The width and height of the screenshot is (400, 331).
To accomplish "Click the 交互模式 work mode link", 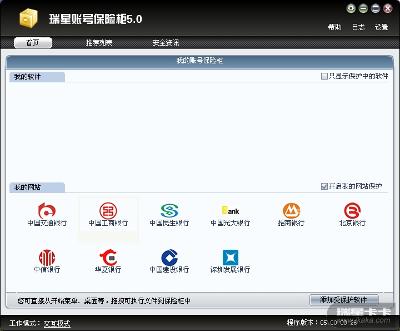I will click(57, 324).
